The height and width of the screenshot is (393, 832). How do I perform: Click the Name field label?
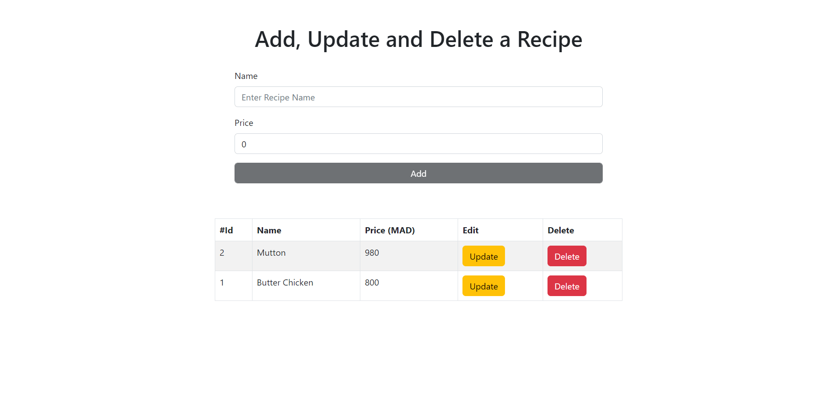coord(246,76)
